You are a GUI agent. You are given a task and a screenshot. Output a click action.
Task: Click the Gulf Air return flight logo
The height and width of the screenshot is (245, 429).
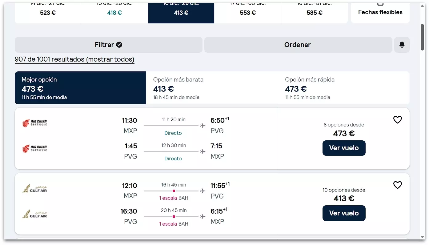(x=34, y=214)
